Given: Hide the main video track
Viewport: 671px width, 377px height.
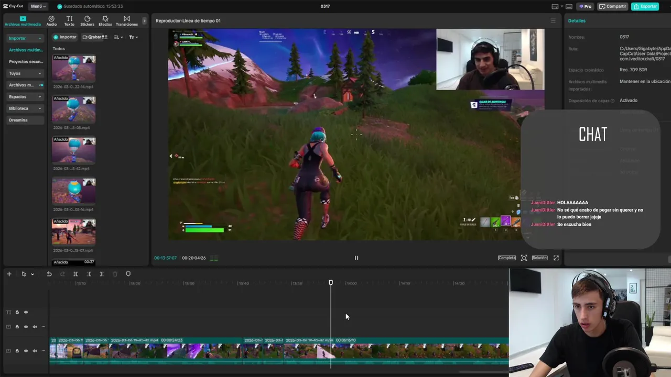Looking at the screenshot, I should (x=26, y=351).
